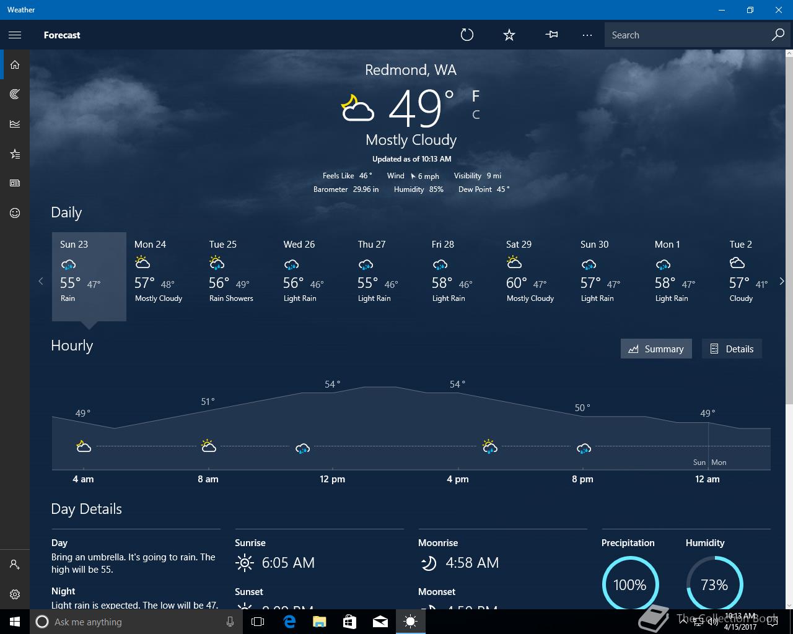793x634 pixels.
Task: Open the Mail app from taskbar
Action: 380,622
